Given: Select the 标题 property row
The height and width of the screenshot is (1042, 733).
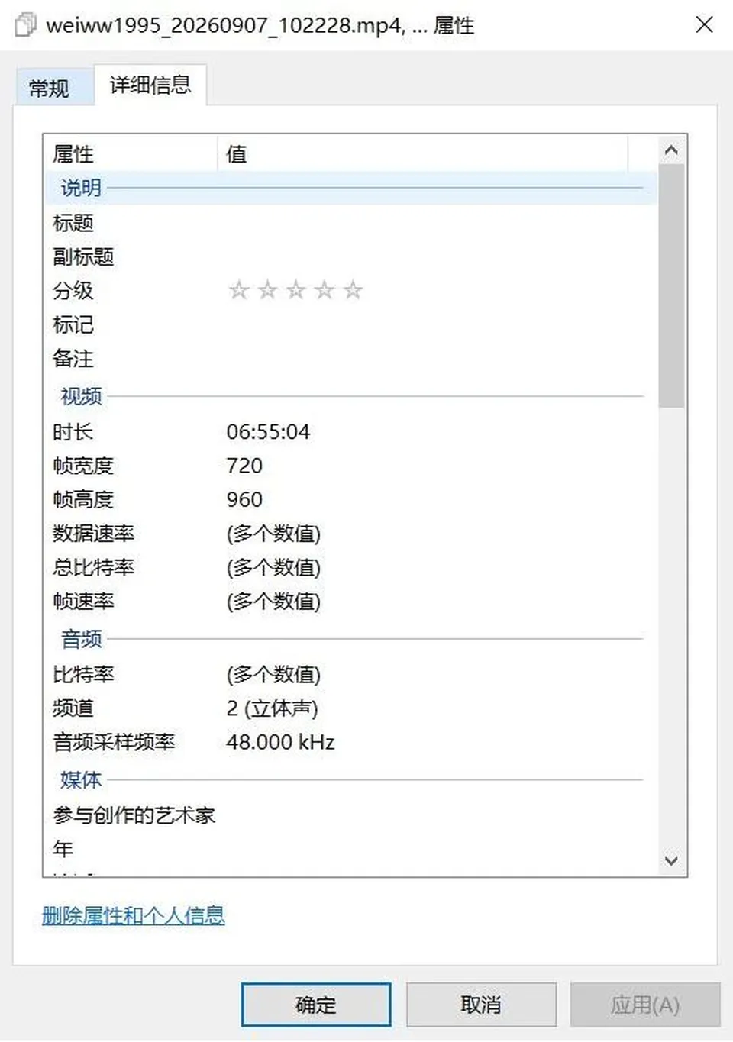Looking at the screenshot, I should pyautogui.click(x=350, y=223).
